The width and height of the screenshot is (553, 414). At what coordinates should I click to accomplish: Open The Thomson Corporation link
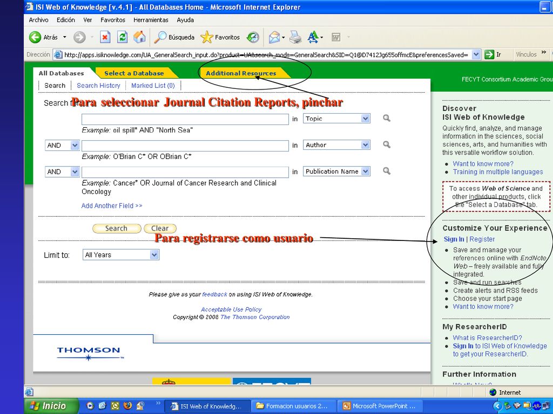click(255, 317)
